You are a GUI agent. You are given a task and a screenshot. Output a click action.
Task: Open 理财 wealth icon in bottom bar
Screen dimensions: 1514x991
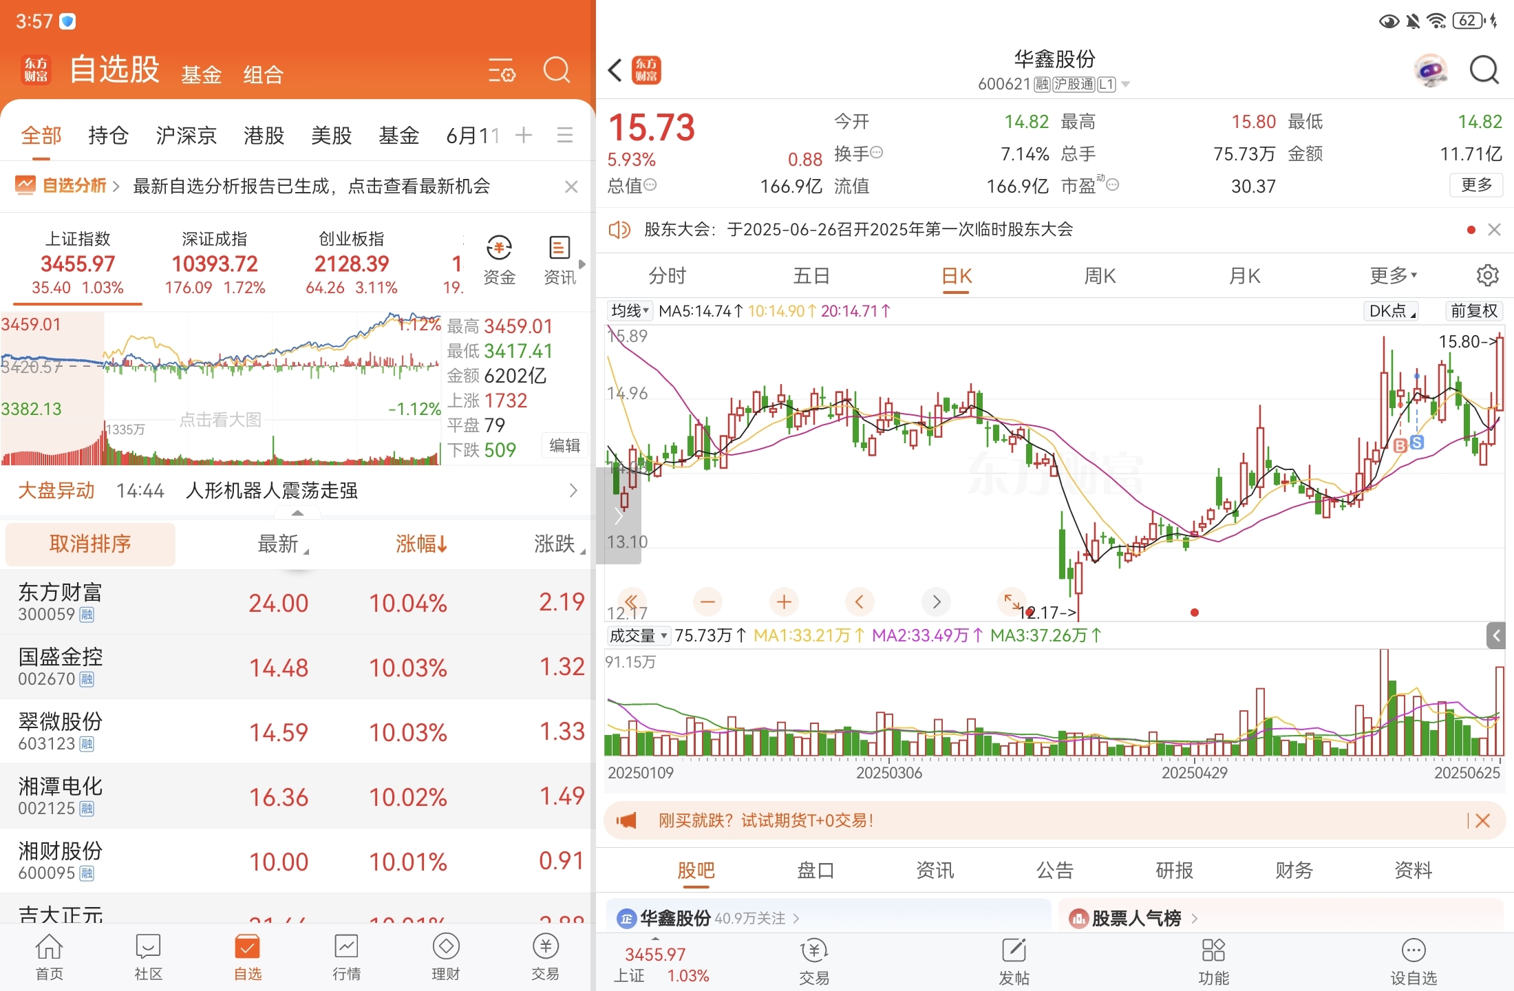(x=445, y=957)
